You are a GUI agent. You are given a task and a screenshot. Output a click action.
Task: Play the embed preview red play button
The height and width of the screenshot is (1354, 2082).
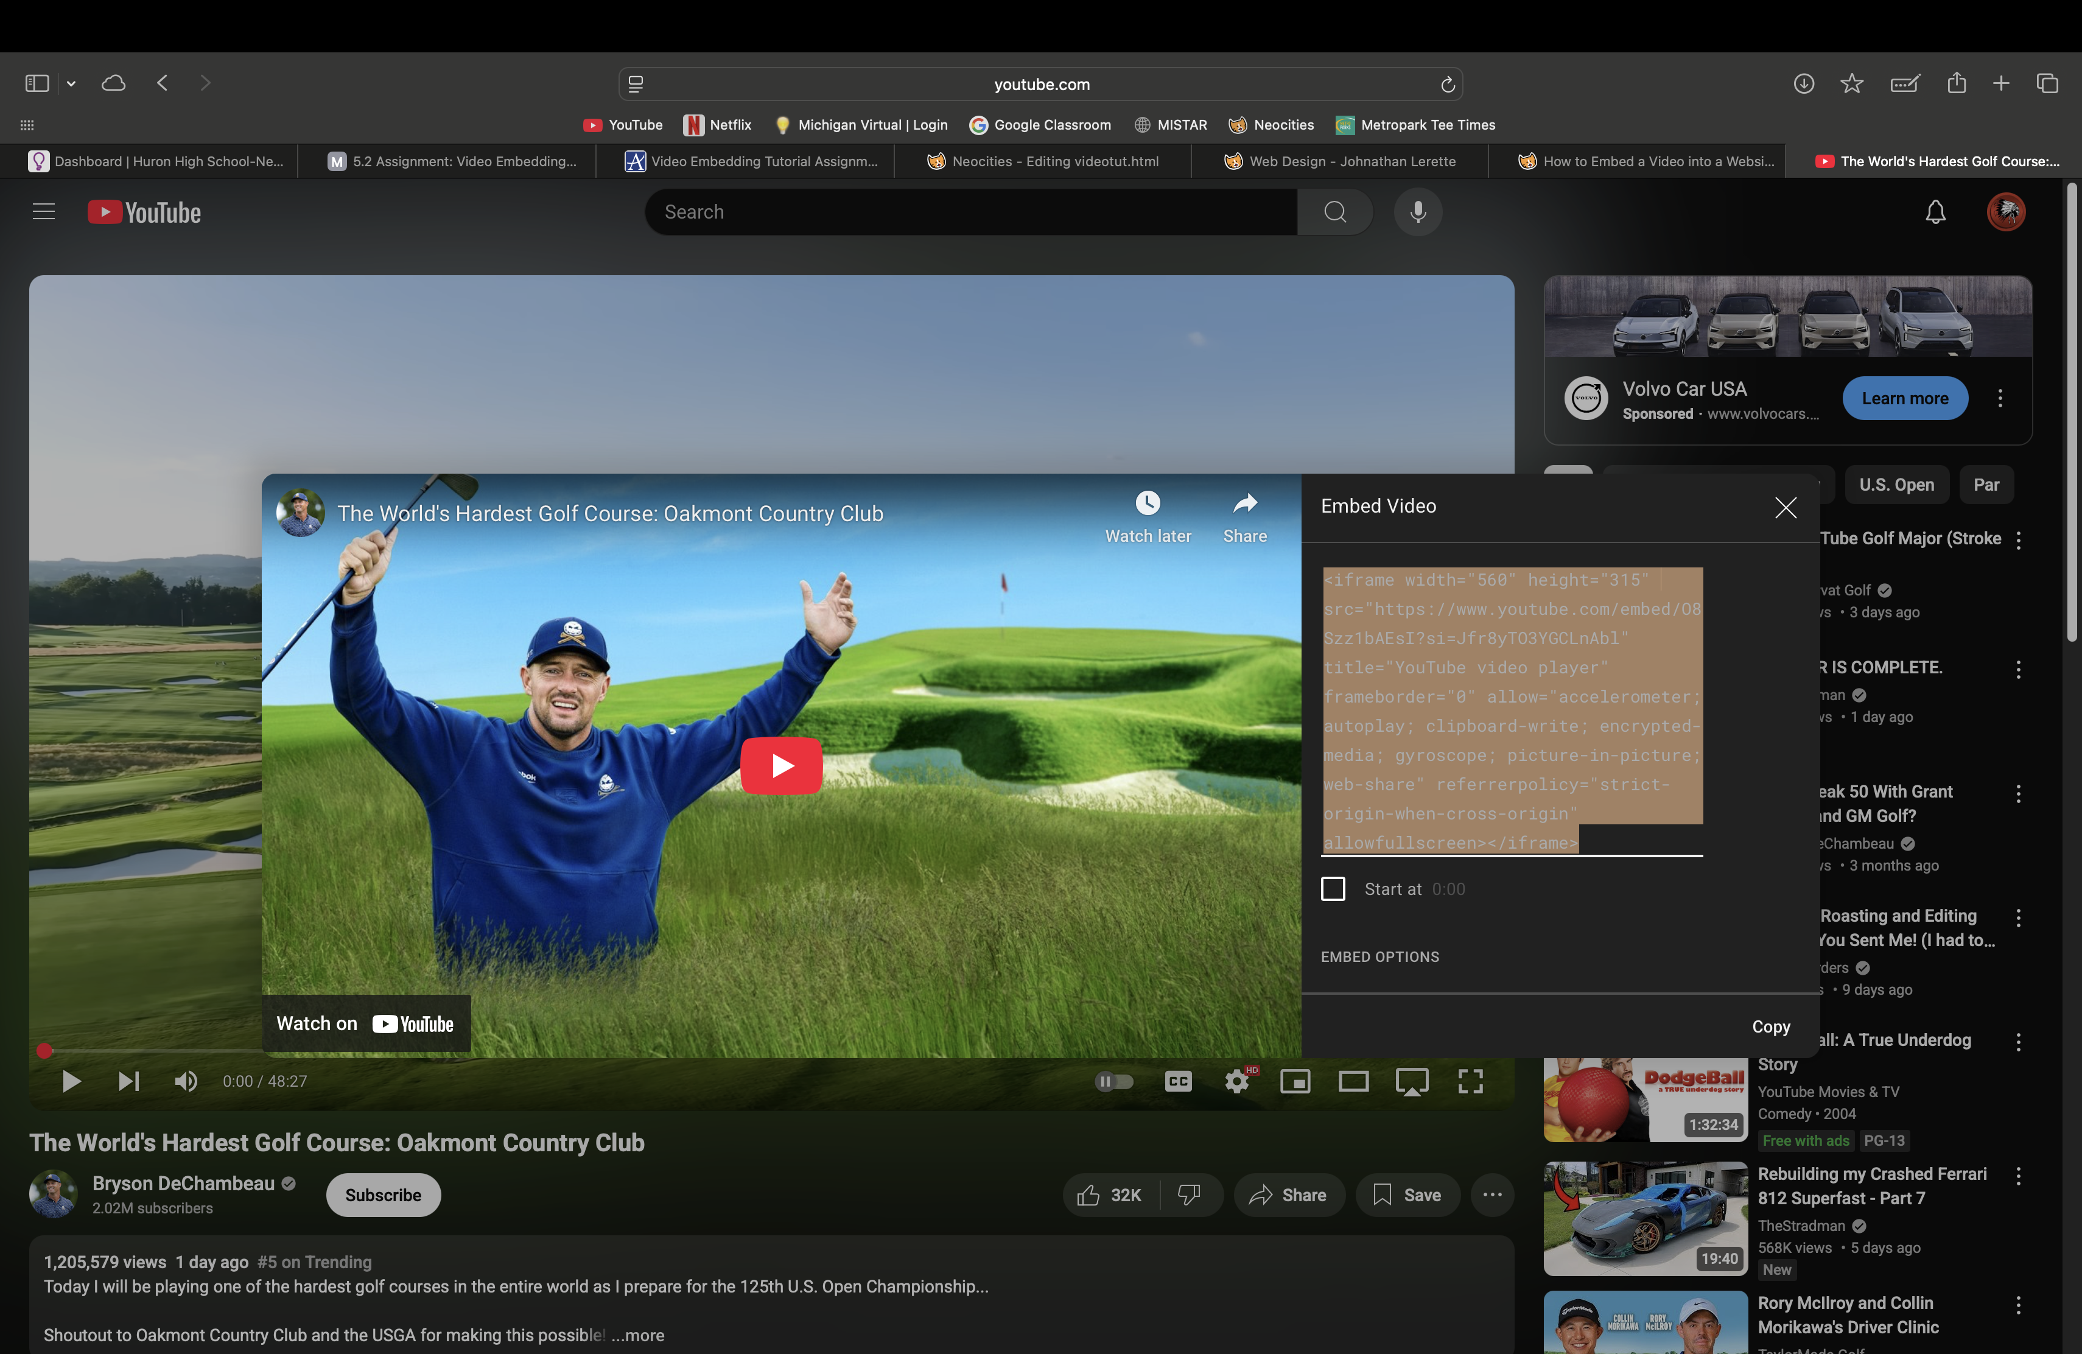(x=781, y=765)
